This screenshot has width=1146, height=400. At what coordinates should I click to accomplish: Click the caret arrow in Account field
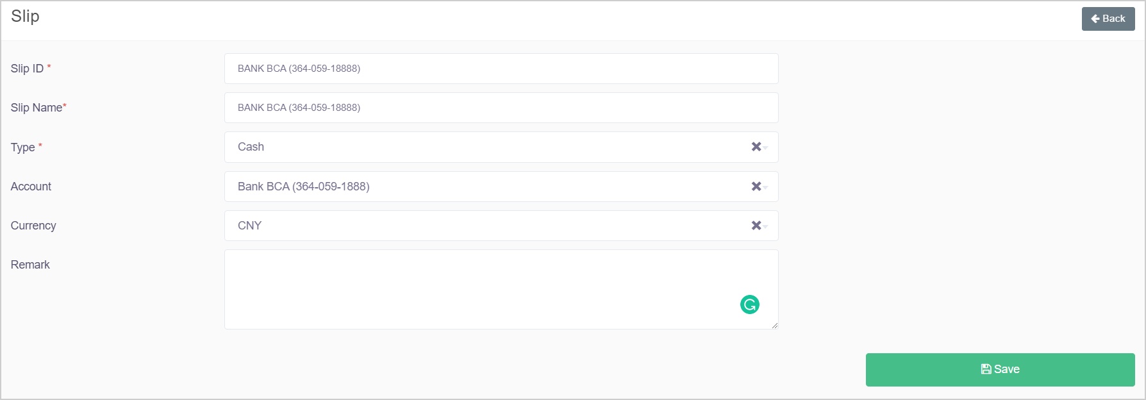coord(765,188)
